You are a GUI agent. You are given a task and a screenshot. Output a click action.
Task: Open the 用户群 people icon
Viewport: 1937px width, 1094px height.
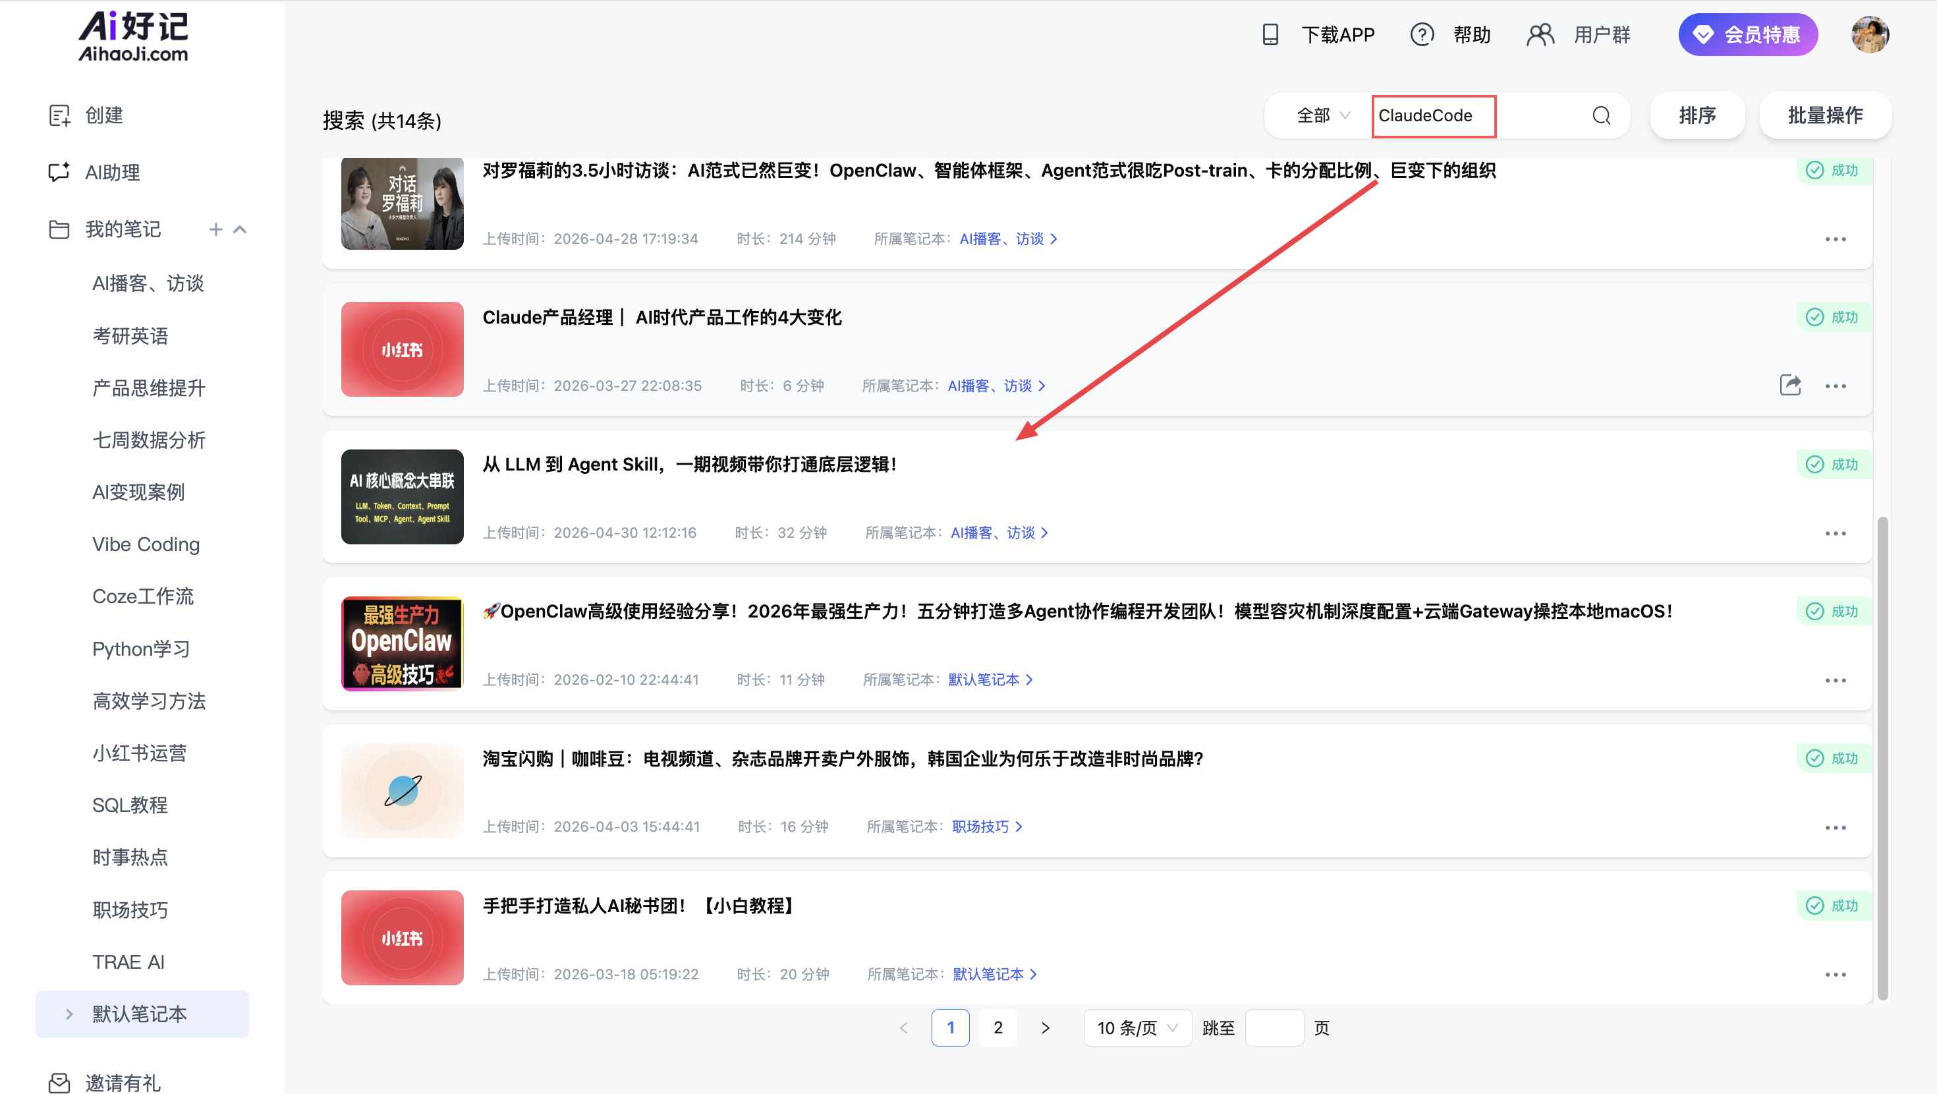click(1540, 35)
